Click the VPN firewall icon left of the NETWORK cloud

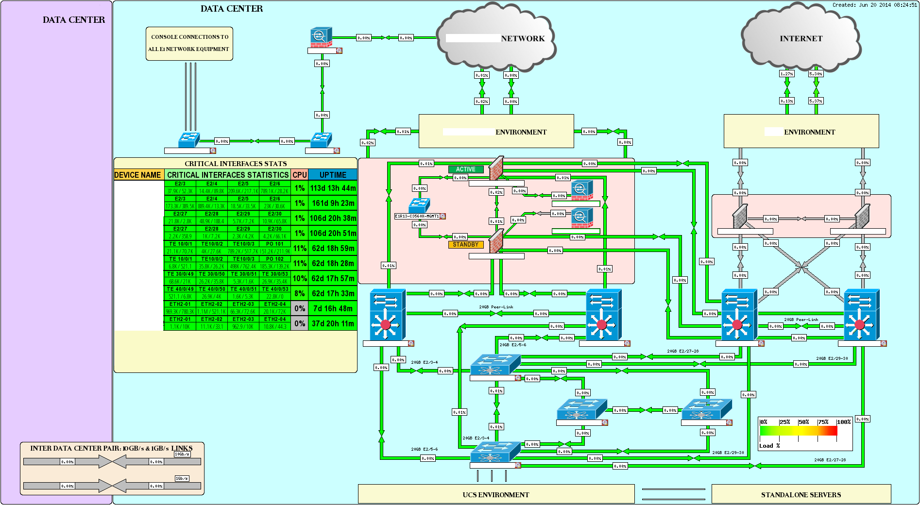[322, 37]
